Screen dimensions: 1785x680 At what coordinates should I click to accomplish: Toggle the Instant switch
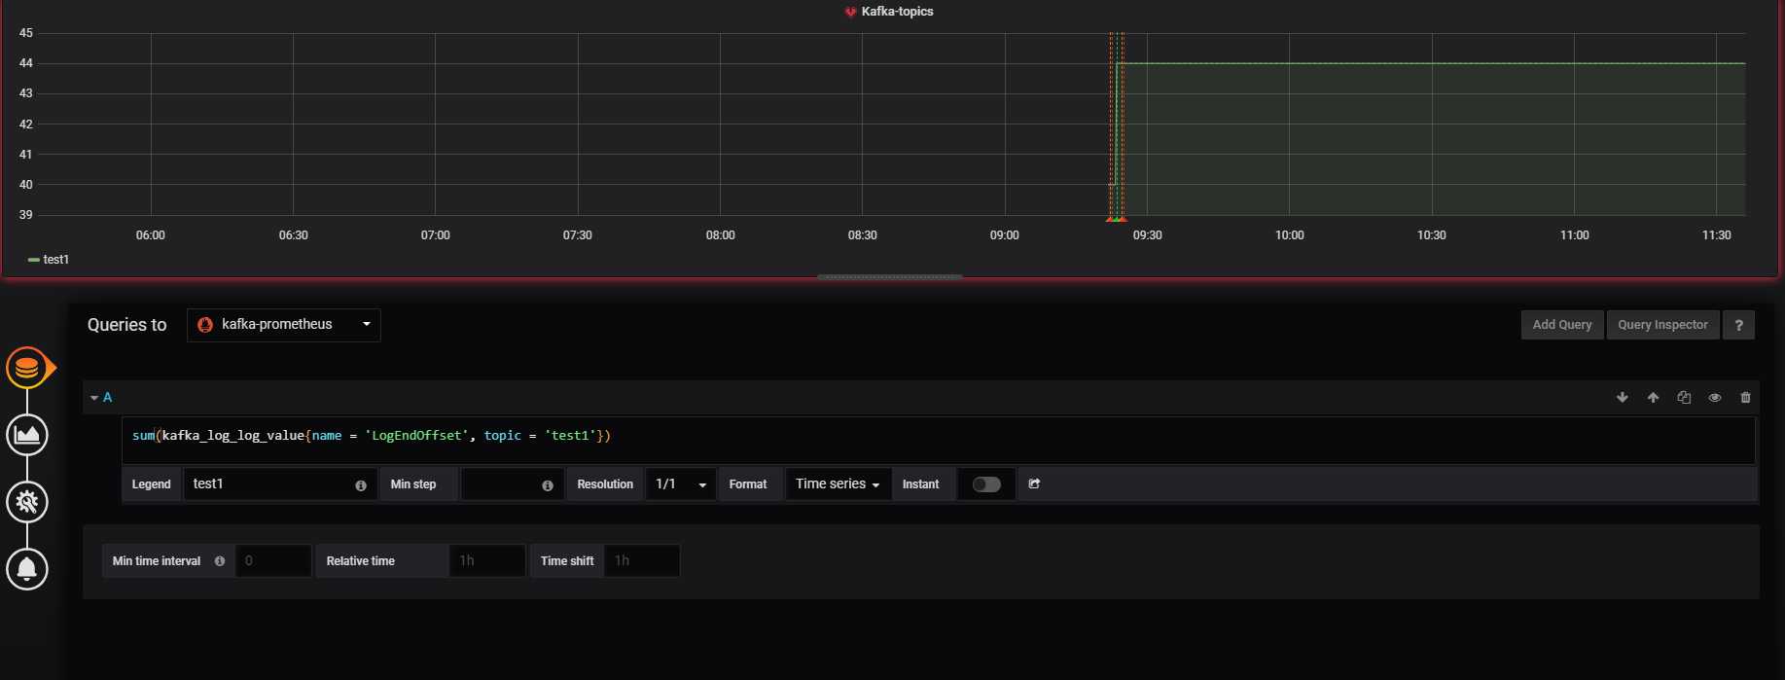tap(986, 484)
